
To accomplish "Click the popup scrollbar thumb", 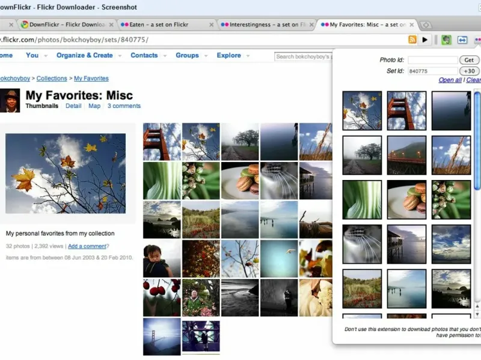I will [477, 141].
